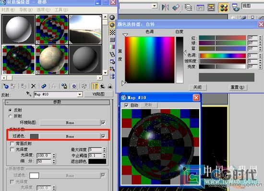Click the VR贴图 map type button
The image size is (264, 191).
click(99, 94)
